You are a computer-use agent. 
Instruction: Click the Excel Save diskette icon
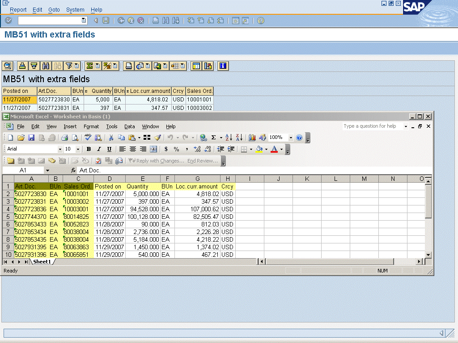pos(31,138)
